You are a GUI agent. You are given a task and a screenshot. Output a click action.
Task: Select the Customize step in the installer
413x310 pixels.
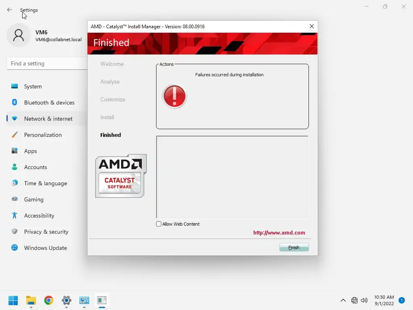(x=113, y=99)
